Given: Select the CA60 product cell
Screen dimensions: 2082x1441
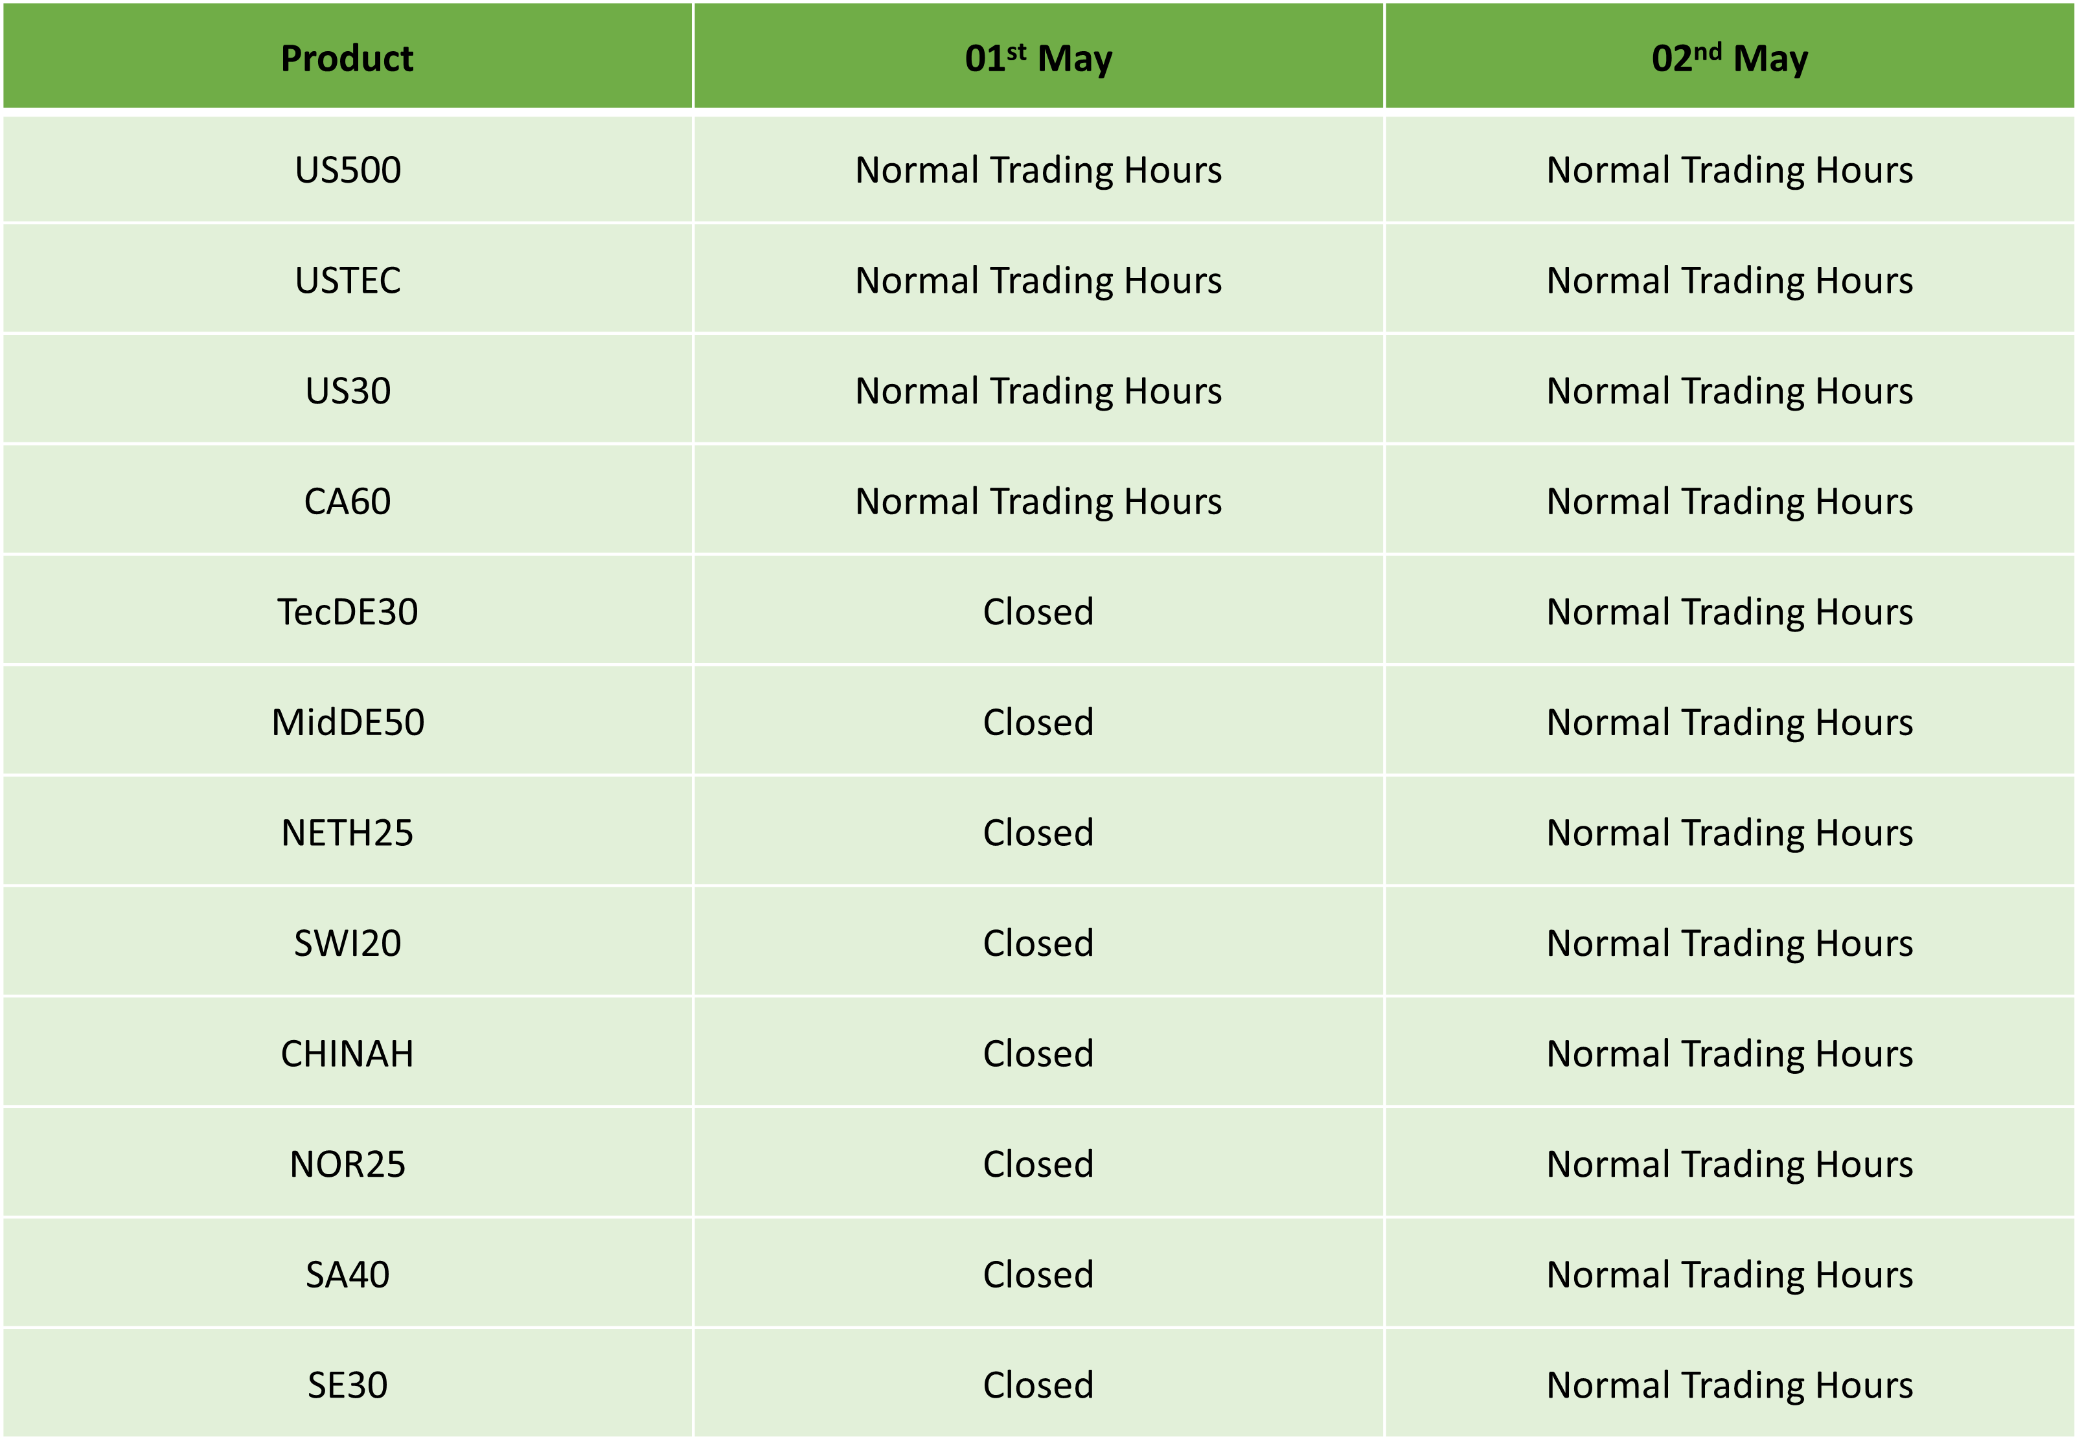Looking at the screenshot, I should point(348,501).
